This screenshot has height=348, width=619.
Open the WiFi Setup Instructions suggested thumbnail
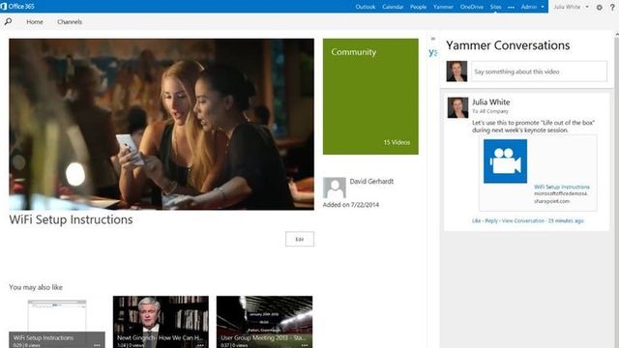57,322
